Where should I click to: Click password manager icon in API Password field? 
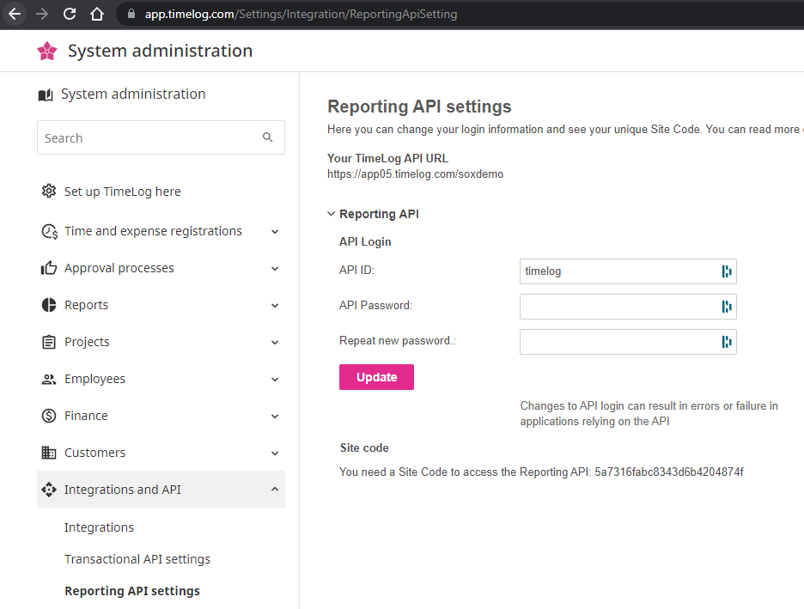(727, 307)
